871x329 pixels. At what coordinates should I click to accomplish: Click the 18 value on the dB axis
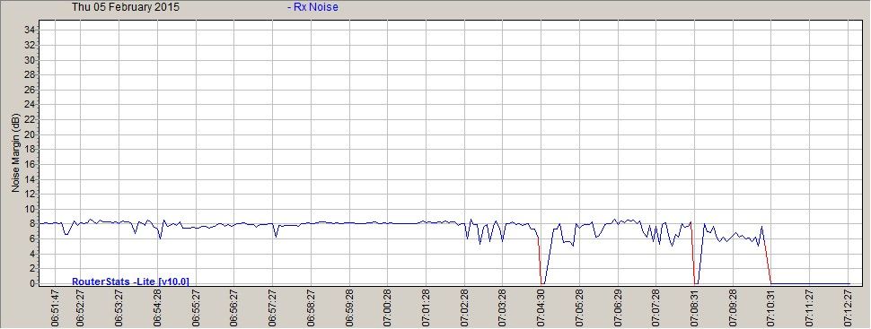30,149
